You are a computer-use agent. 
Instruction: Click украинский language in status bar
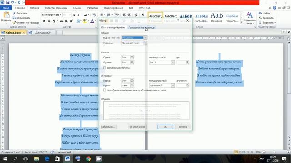[x=64, y=152]
